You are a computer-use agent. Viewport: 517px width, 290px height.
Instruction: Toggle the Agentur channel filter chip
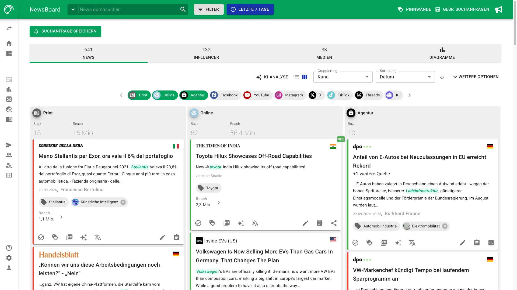pyautogui.click(x=194, y=95)
